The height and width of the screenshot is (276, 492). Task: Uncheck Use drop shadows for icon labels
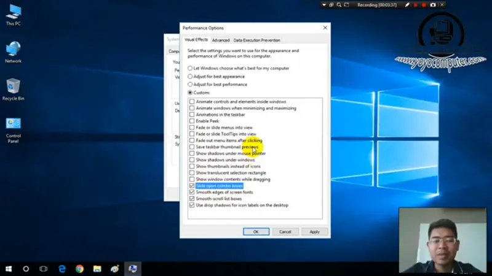click(192, 205)
